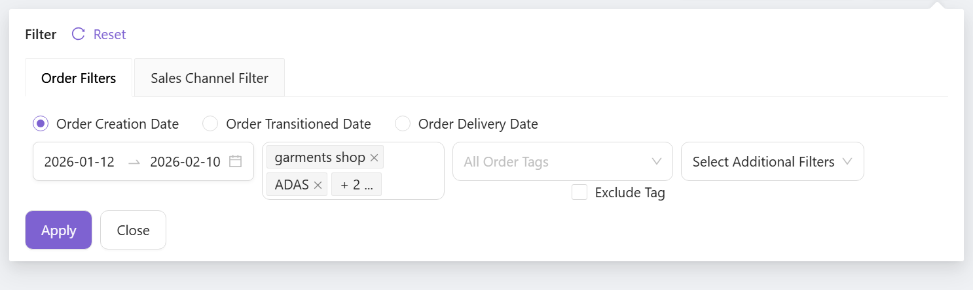
Task: Click the Close button
Action: click(x=133, y=230)
